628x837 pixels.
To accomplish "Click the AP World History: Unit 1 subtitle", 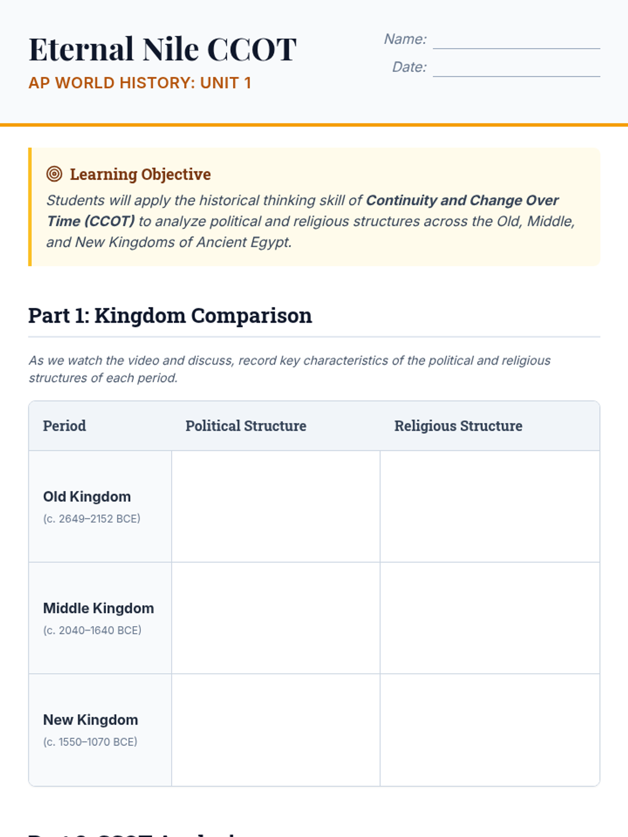I will tap(140, 83).
